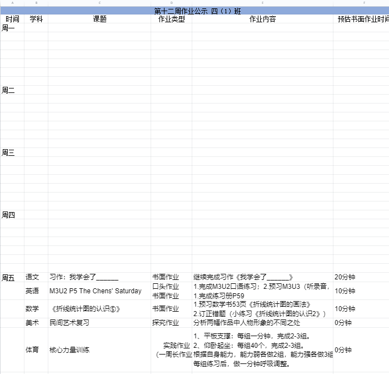The image size is (389, 374).
Task: Click column header A
Action: pyautogui.click(x=12, y=3)
